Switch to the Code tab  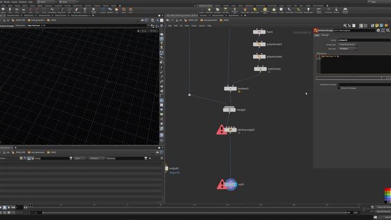(x=316, y=35)
